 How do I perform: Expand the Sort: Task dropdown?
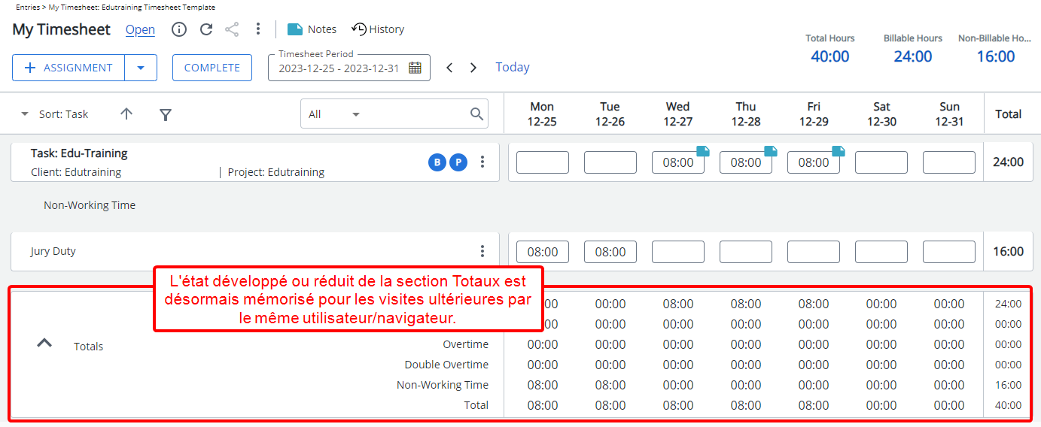[25, 114]
